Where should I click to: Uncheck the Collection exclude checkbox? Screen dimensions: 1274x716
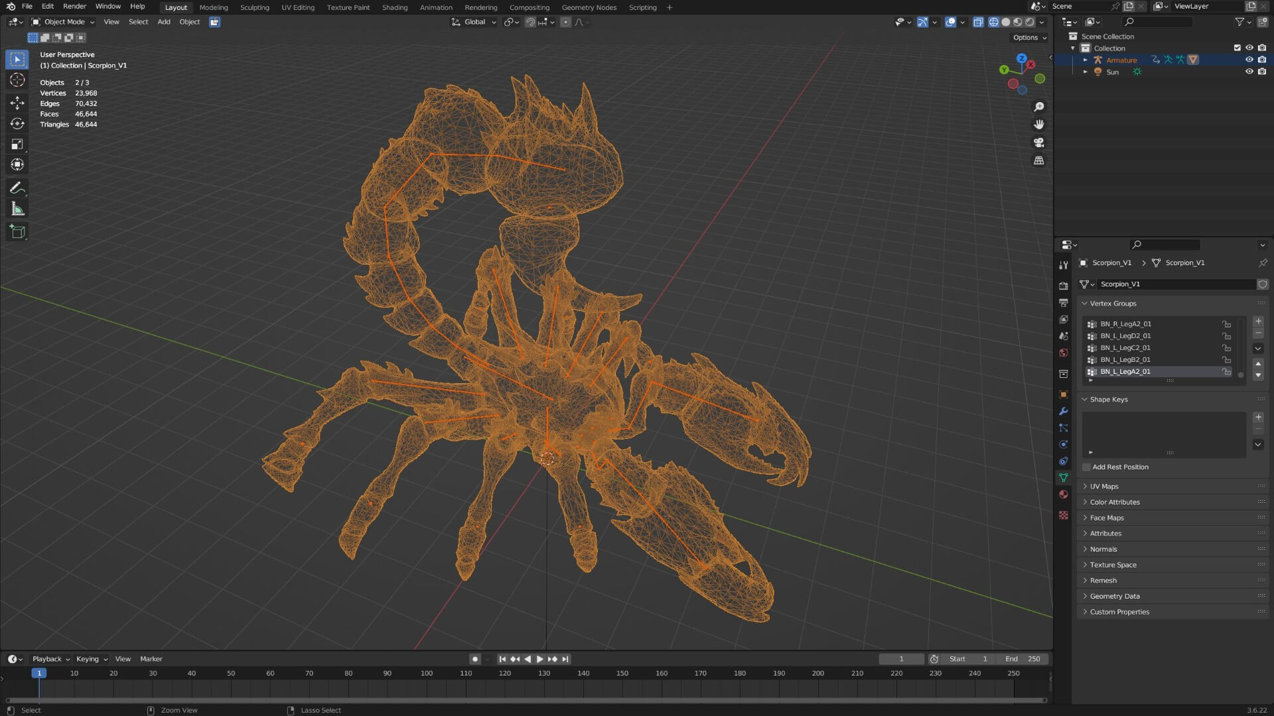(x=1237, y=48)
